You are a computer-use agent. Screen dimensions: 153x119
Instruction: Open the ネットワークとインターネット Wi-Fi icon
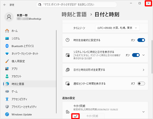pos(7,54)
